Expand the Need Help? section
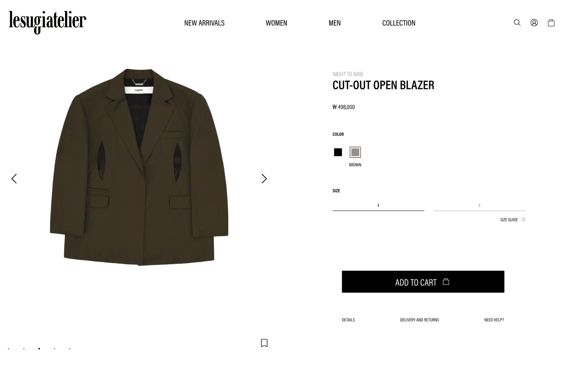565x371 pixels. [494, 320]
